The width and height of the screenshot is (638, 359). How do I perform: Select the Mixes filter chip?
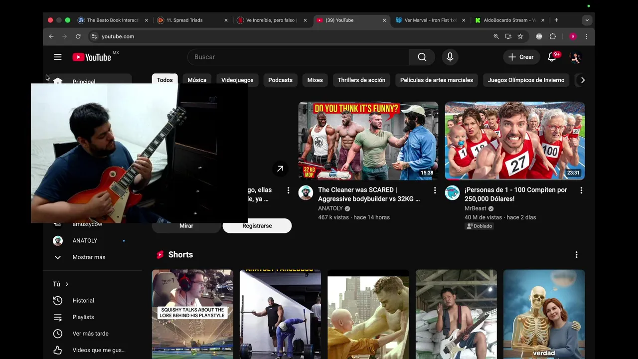tap(315, 80)
